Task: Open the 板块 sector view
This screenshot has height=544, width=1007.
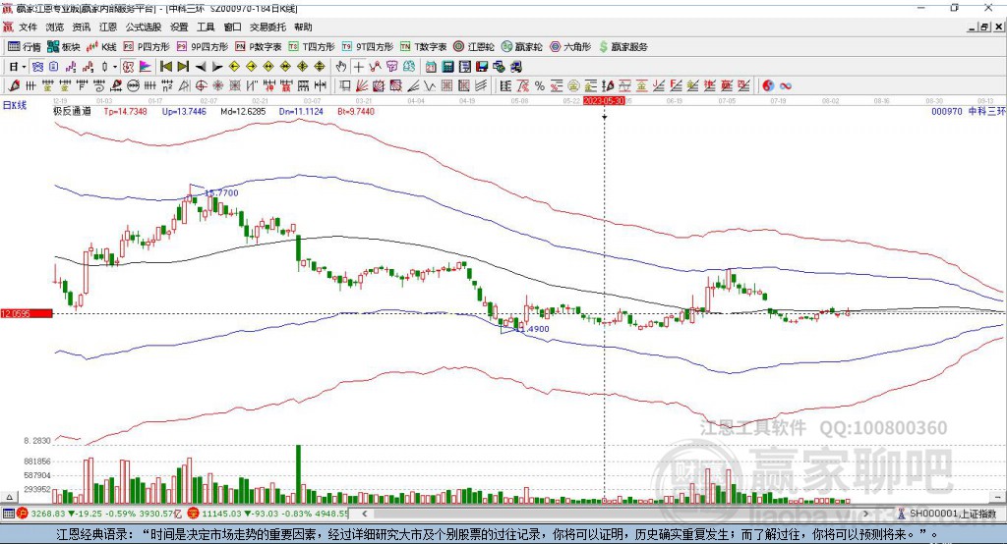Action: 63,47
